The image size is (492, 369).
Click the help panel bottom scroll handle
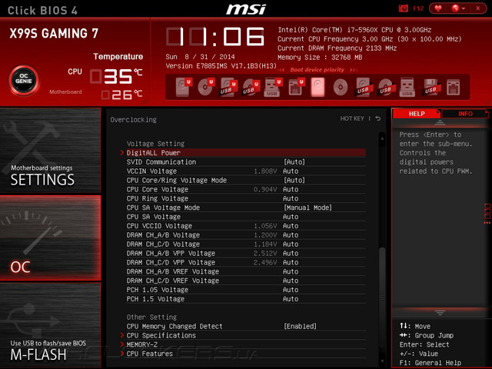click(440, 313)
